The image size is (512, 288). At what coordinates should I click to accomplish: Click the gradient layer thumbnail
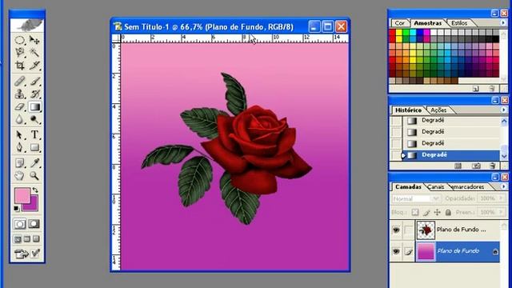coord(426,251)
